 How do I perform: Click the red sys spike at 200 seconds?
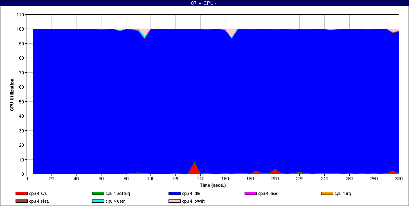tap(275, 172)
